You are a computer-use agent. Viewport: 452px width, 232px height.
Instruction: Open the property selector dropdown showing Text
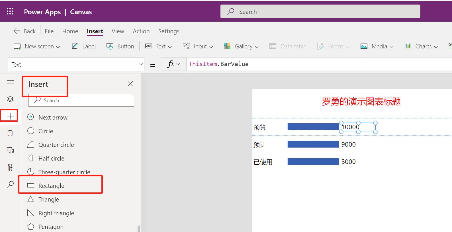click(76, 64)
